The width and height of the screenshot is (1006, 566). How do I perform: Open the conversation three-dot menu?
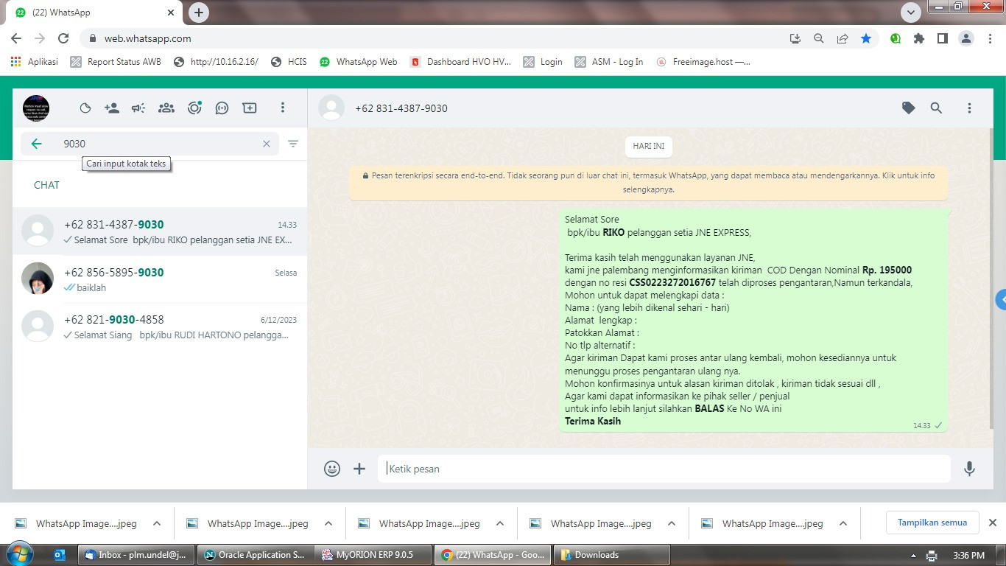pos(969,108)
